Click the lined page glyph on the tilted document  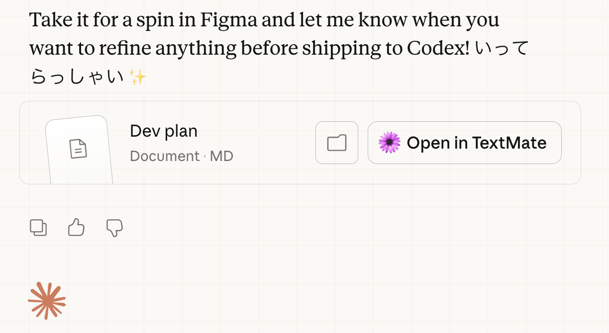(x=78, y=149)
